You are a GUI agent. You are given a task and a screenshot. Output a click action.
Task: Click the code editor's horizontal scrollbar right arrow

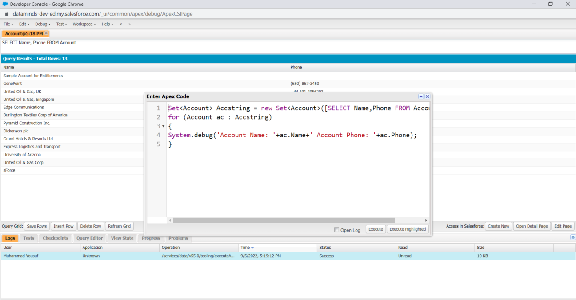pos(426,220)
